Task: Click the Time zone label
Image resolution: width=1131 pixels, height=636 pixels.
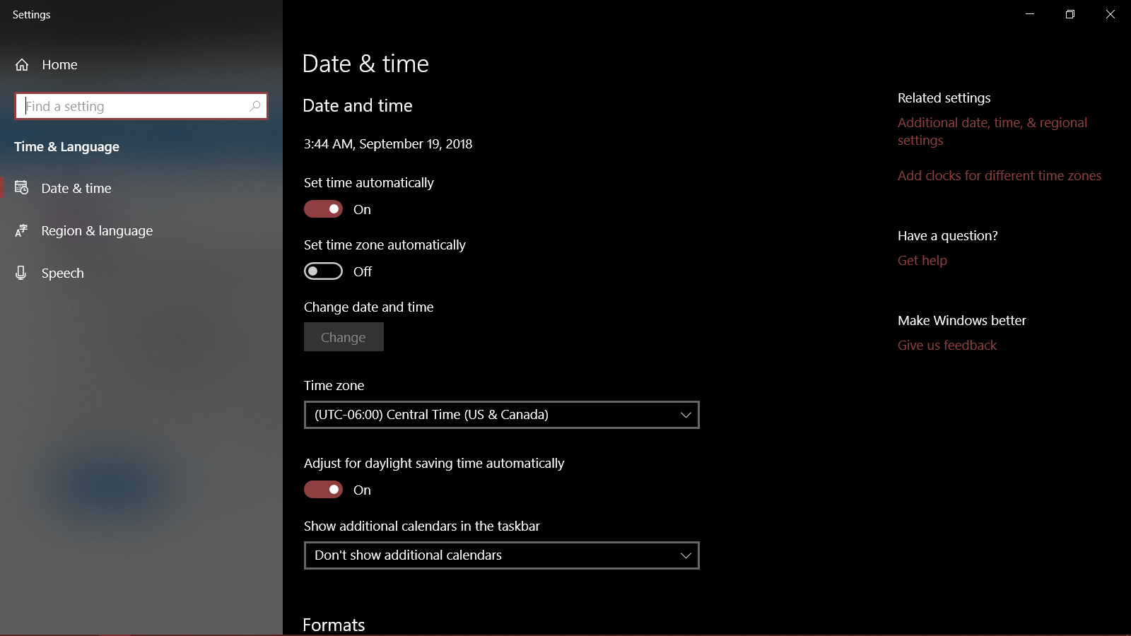Action: click(334, 386)
